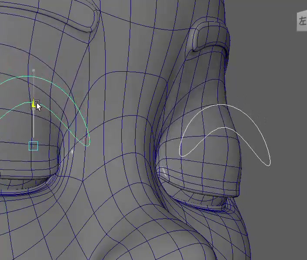Click the 左 face of the view cube

pyautogui.click(x=302, y=21)
